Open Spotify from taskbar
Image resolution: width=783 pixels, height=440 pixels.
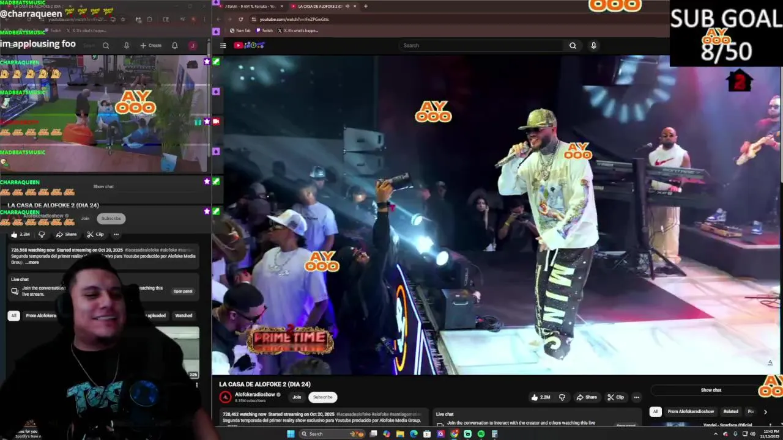pos(481,434)
